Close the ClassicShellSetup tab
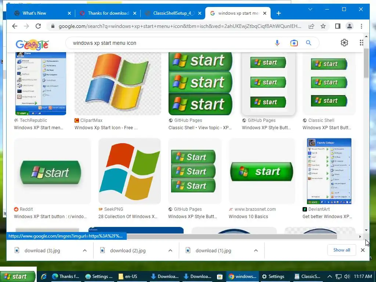Screen dimensions: 376x282 click(x=200, y=13)
